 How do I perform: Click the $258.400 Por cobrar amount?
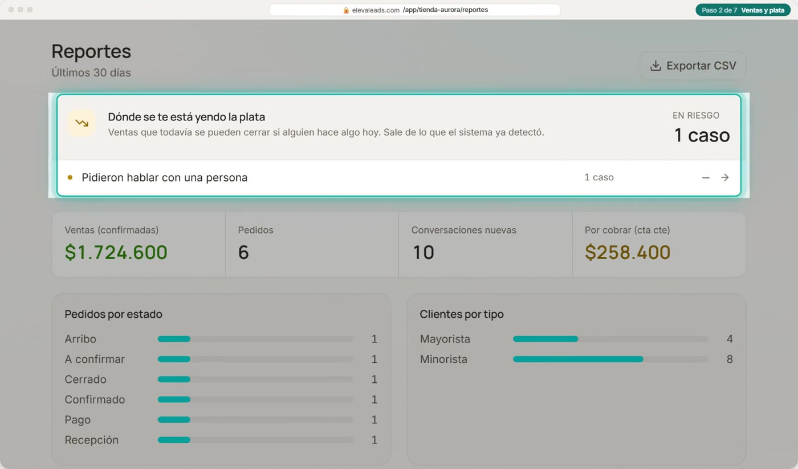(x=628, y=252)
